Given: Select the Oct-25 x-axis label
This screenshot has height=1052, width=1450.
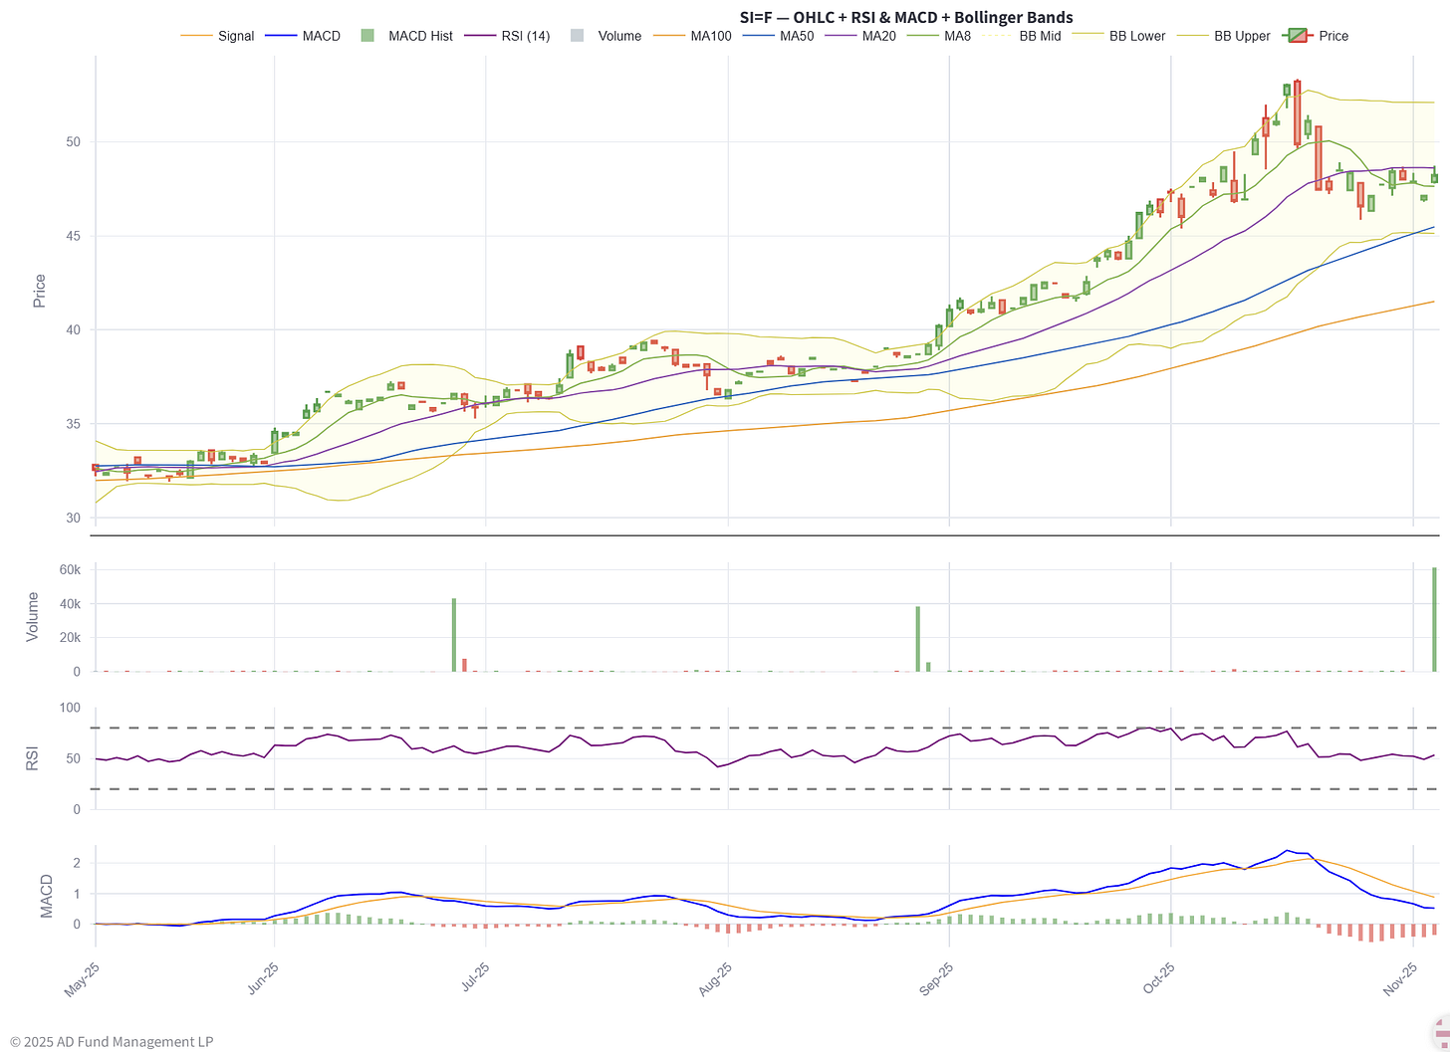Looking at the screenshot, I should pyautogui.click(x=1157, y=980).
